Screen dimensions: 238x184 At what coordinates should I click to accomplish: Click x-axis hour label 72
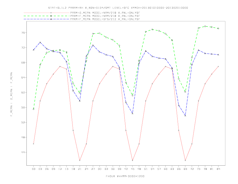point(192,169)
